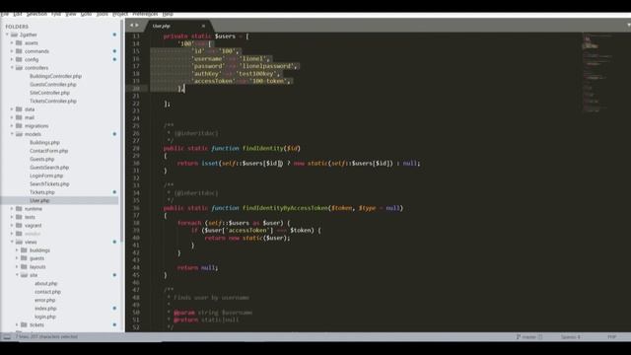
Task: Open the Help menu
Action: [x=168, y=14]
